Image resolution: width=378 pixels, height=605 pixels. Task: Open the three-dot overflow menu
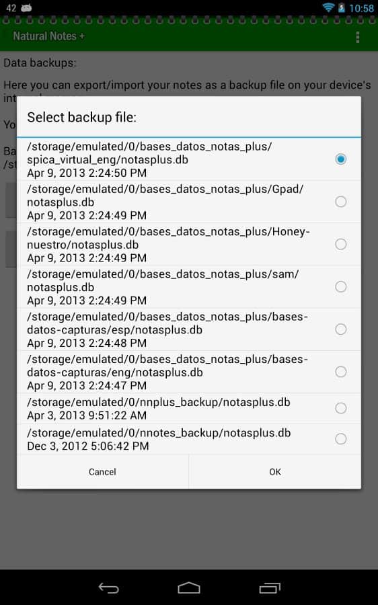click(x=358, y=37)
